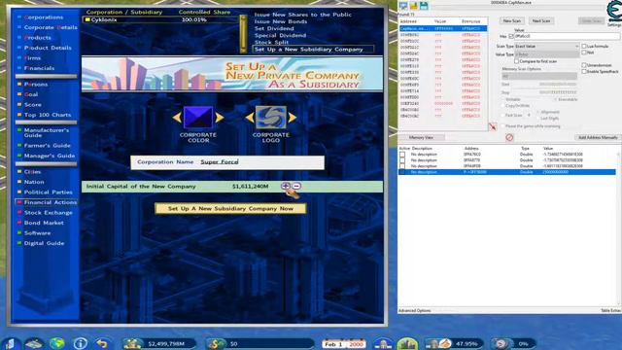This screenshot has width=622, height=350.
Task: Click the corporation list scrollbar handle
Action: (243, 34)
